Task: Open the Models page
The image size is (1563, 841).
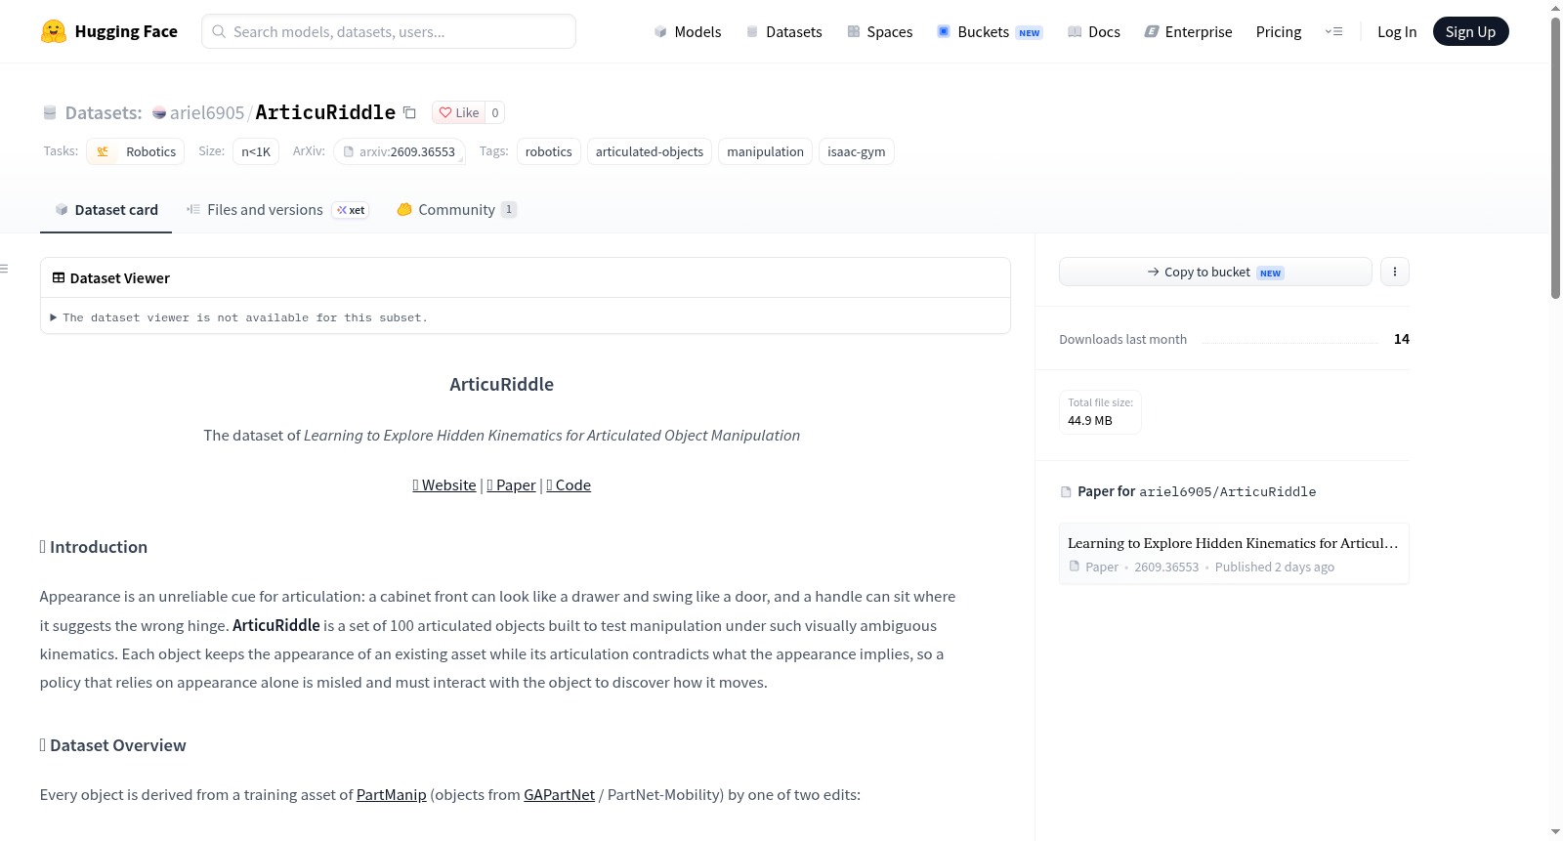Action: (688, 31)
